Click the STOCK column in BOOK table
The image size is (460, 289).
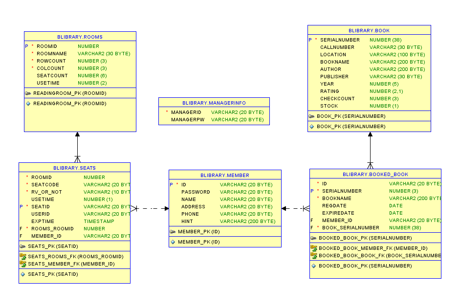pos(329,106)
